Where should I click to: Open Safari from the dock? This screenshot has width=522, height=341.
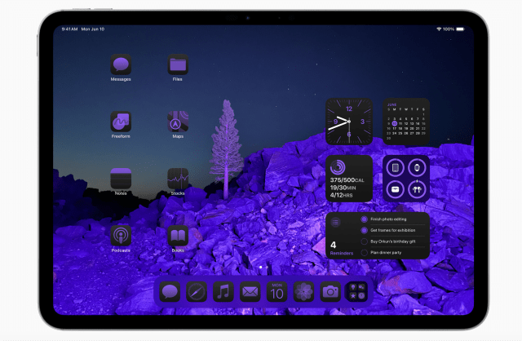[197, 292]
